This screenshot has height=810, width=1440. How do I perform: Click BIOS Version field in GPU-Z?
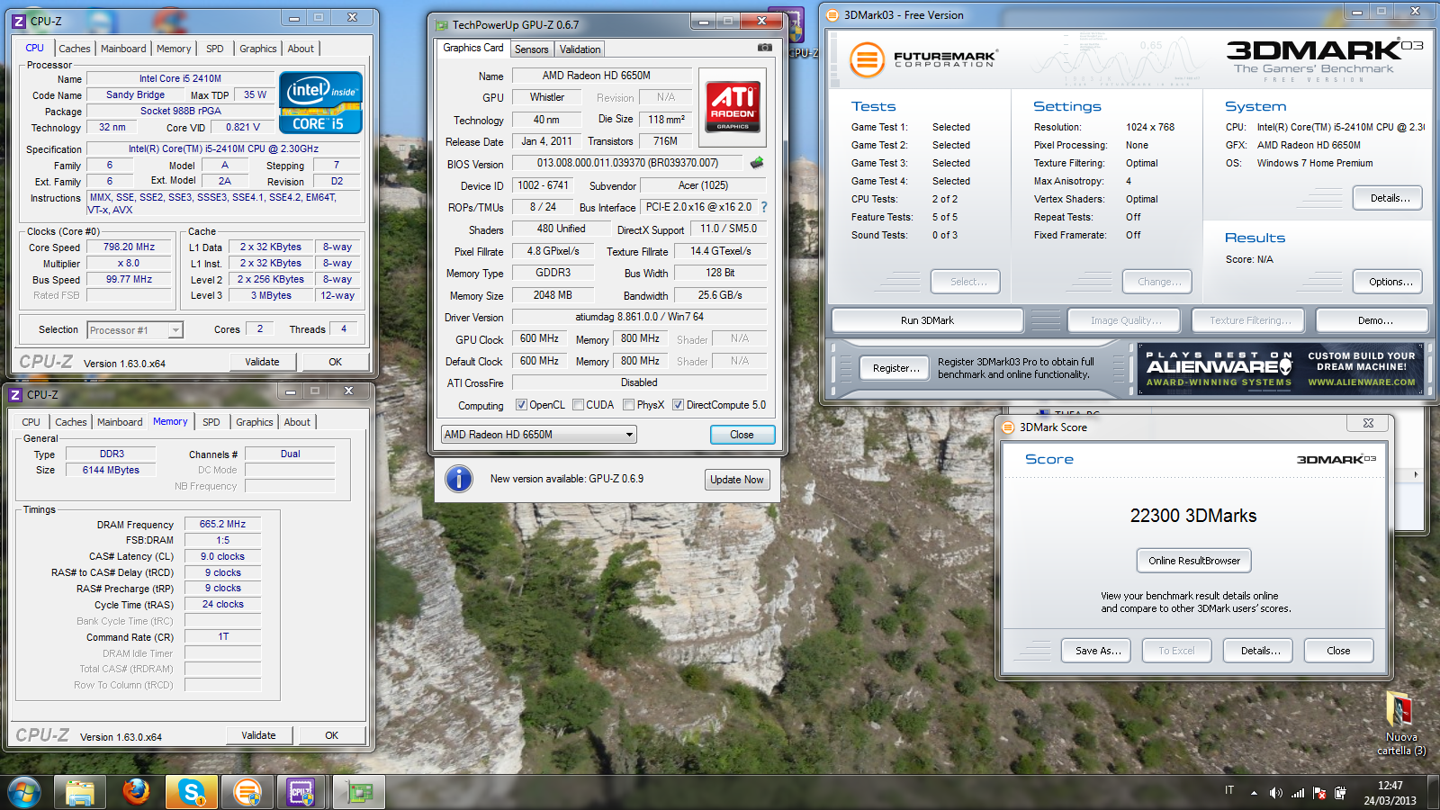[x=627, y=163]
